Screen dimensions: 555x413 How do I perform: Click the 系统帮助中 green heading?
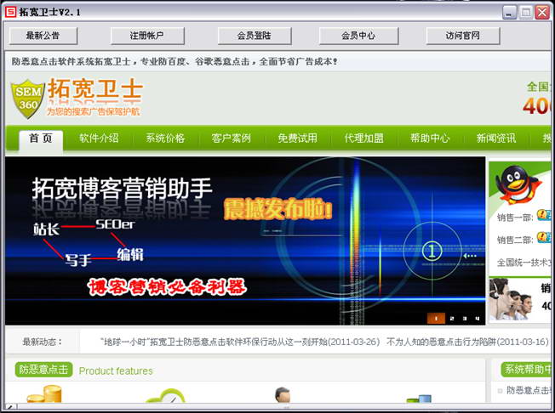tap(527, 370)
